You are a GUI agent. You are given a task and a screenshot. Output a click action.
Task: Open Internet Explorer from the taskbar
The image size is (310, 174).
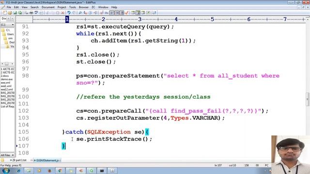(x=18, y=171)
